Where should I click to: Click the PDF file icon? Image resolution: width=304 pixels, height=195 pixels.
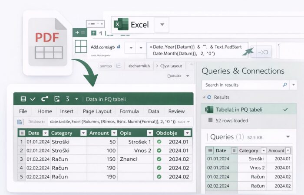click(x=48, y=42)
